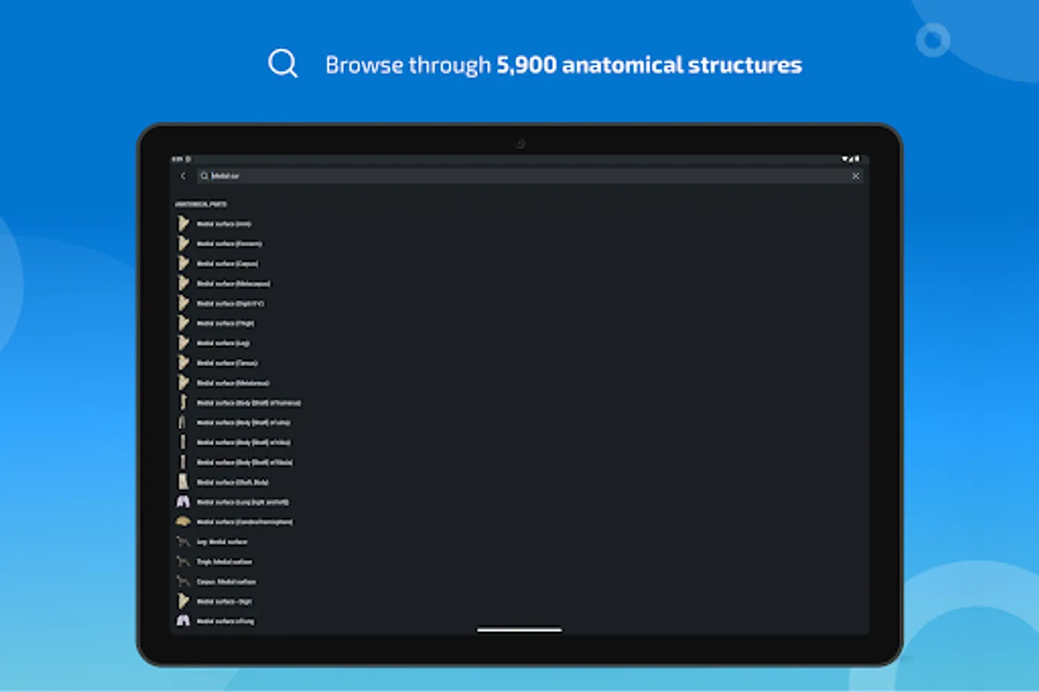Choose the 'Medial surface - Digit' entry
Image resolution: width=1039 pixels, height=692 pixels.
224,601
